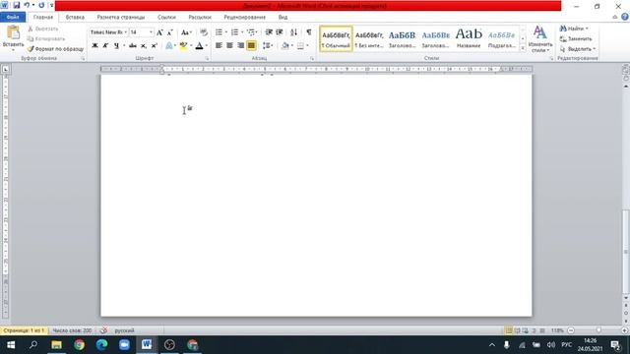This screenshot has width=630, height=354.
Task: Toggle justify alignment
Action: 251,46
